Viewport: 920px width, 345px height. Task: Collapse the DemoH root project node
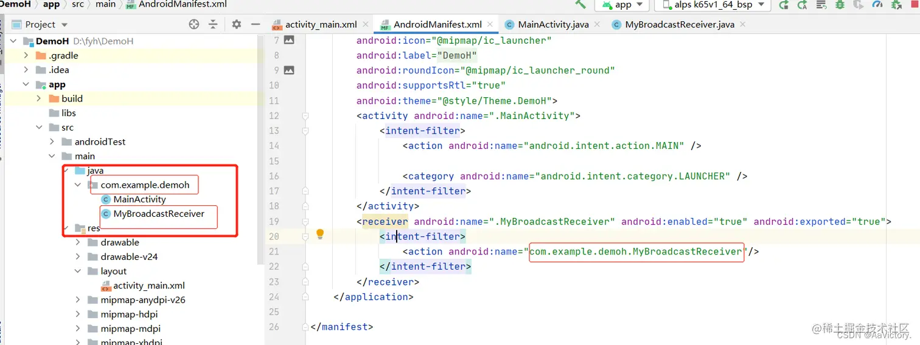pos(14,41)
